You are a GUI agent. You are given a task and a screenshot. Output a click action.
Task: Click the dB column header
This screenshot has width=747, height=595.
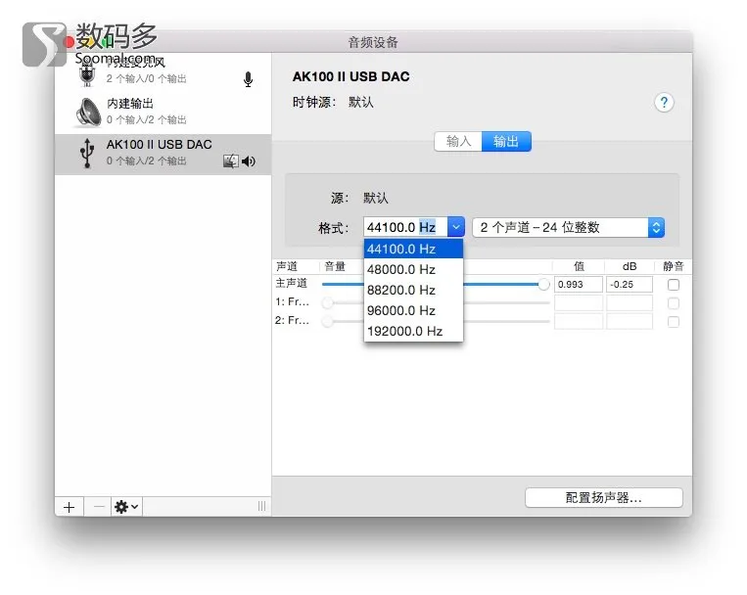click(x=630, y=266)
